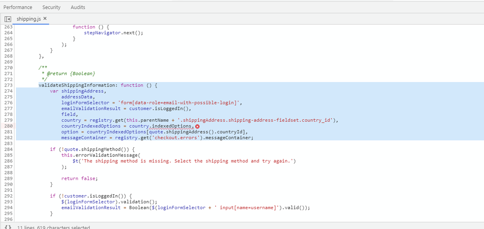Screen dimensions: 484x229
Task: Add breakpoint at line number 264
Action: point(8,33)
